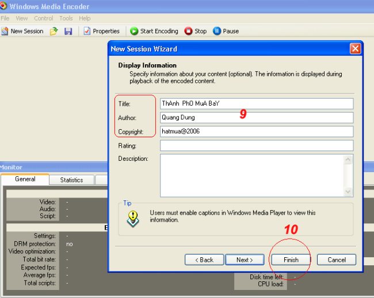Open the Tools menu

[66, 18]
